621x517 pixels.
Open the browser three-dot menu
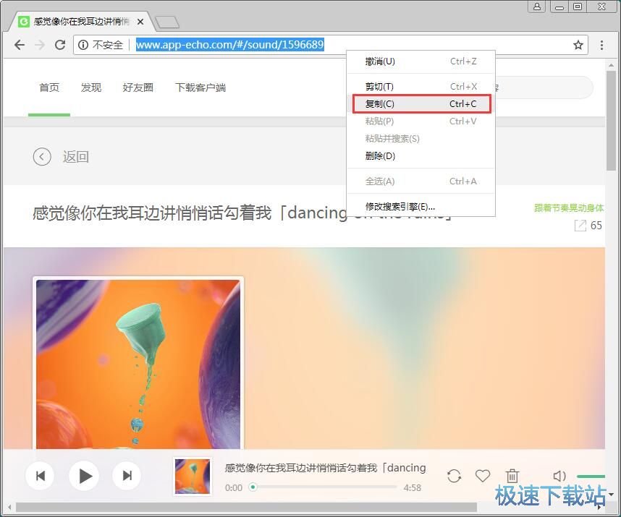pyautogui.click(x=601, y=45)
